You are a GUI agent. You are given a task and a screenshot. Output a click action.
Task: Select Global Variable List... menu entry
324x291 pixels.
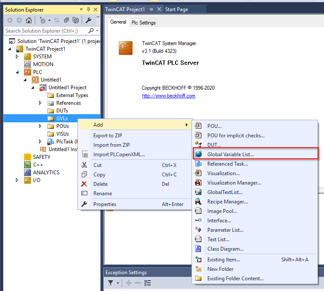[256, 154]
